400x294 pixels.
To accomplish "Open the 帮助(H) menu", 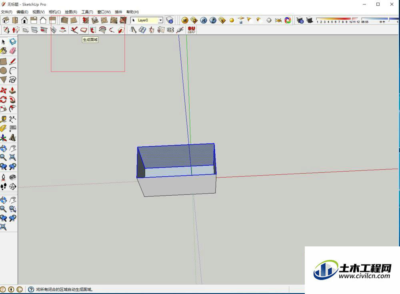I will 133,12.
